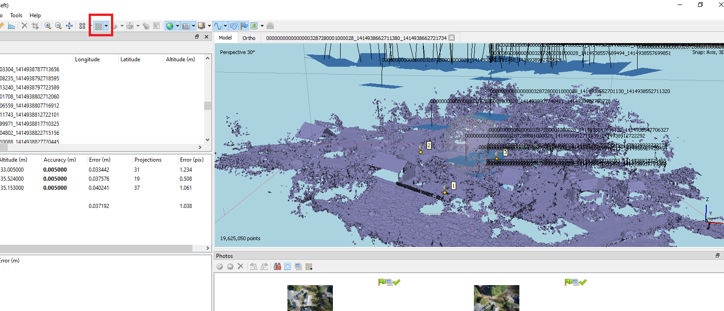Click the Delete Selection X icon in the toolbar

pyautogui.click(x=25, y=26)
